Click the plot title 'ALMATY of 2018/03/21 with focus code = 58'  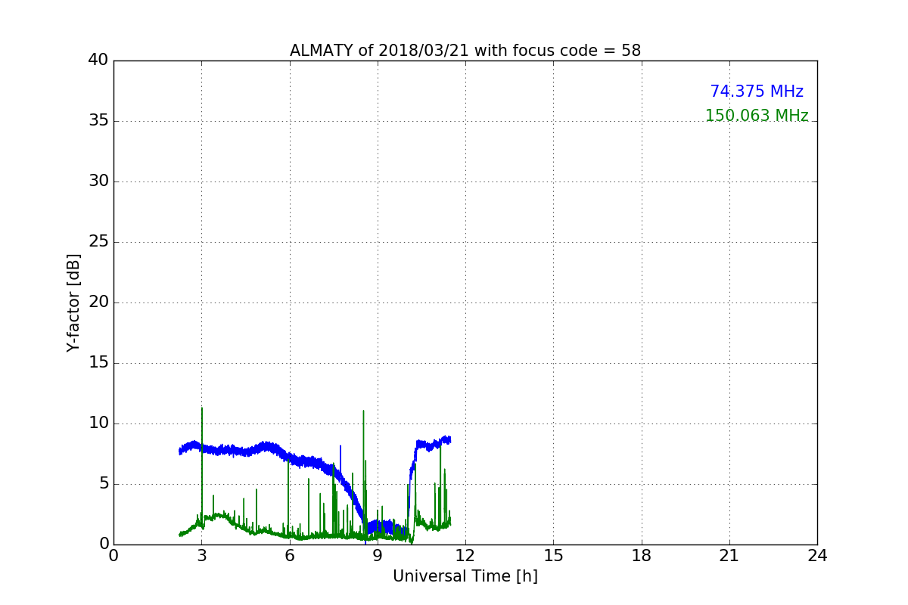coord(465,51)
